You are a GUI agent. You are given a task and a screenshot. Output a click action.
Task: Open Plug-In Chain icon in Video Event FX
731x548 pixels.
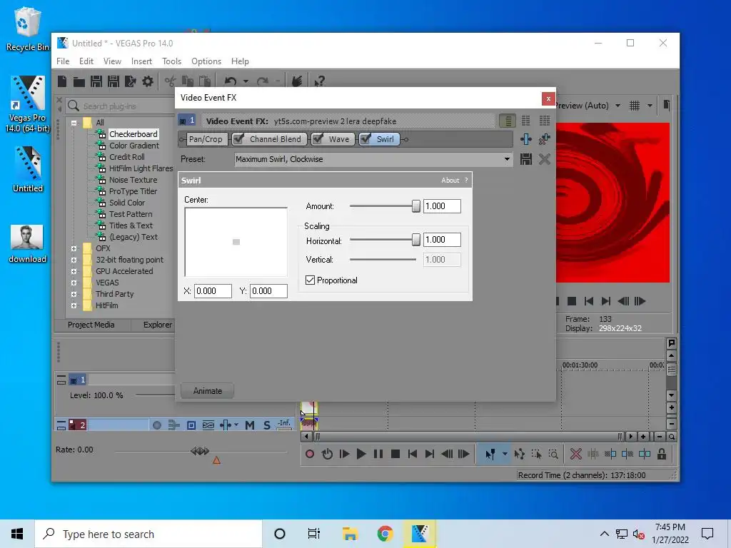pos(526,139)
